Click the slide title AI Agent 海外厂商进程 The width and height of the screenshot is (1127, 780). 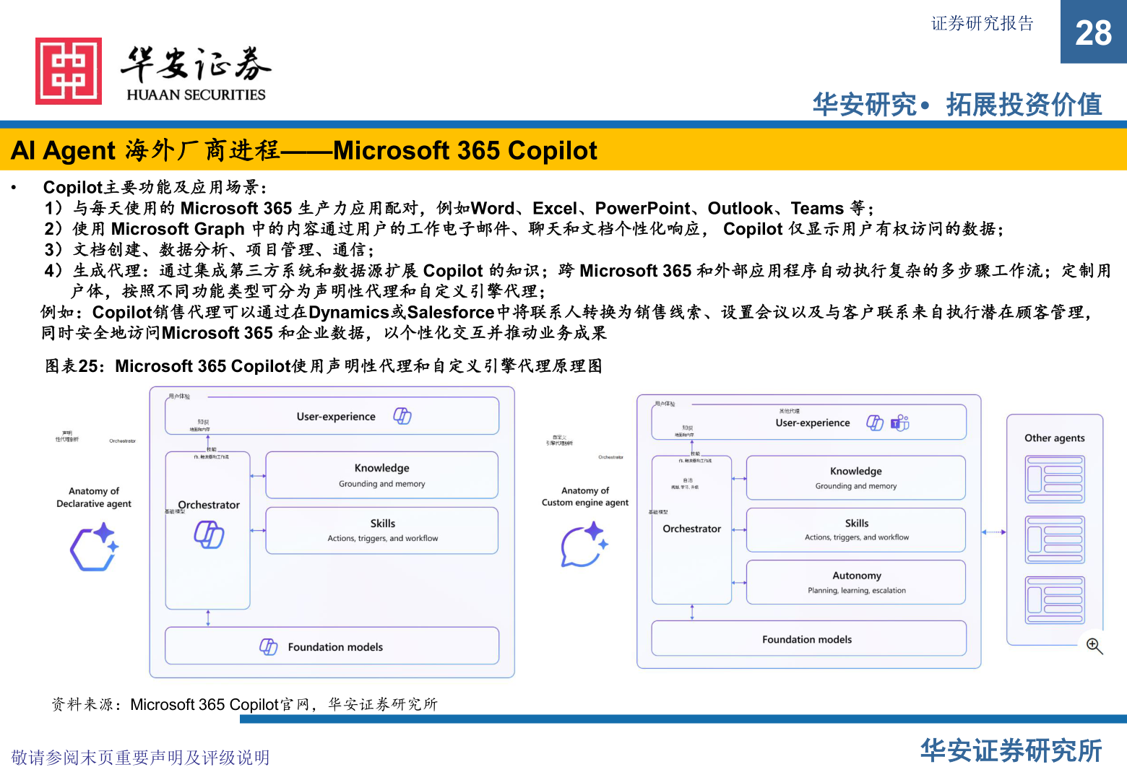tap(304, 150)
